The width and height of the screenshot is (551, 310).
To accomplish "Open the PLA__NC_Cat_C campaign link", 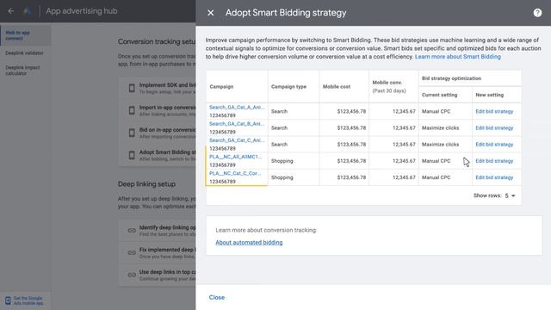I will tap(235, 173).
